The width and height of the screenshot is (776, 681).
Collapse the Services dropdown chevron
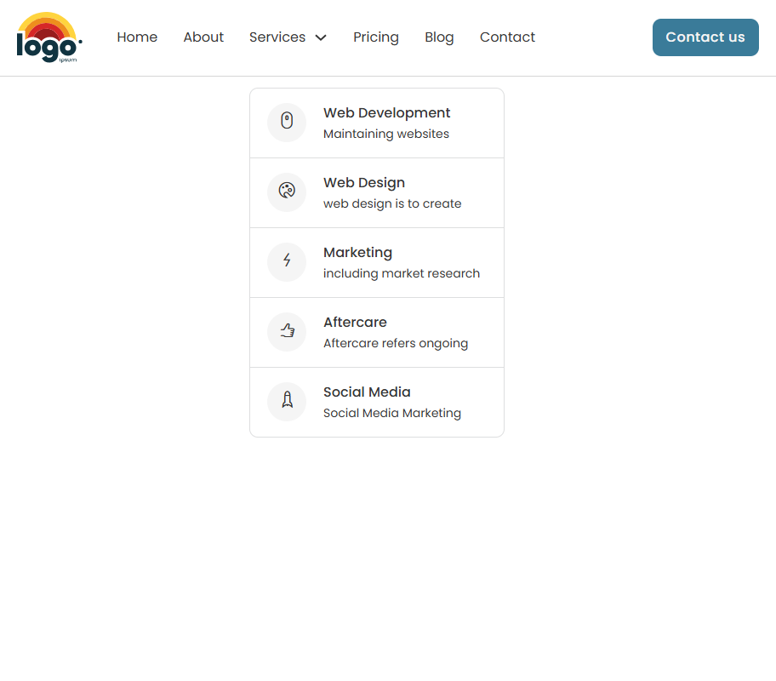[x=321, y=37]
